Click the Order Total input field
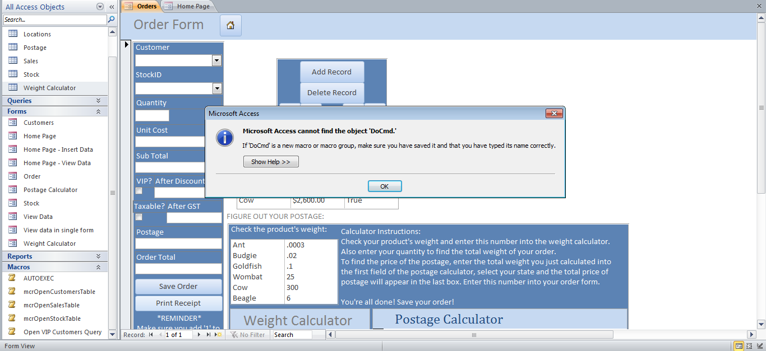This screenshot has height=351, width=766. coord(178,269)
